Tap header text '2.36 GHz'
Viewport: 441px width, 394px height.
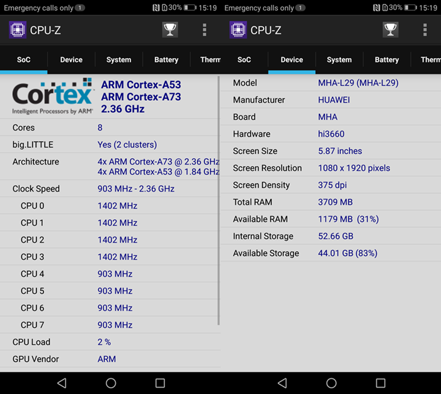point(123,109)
